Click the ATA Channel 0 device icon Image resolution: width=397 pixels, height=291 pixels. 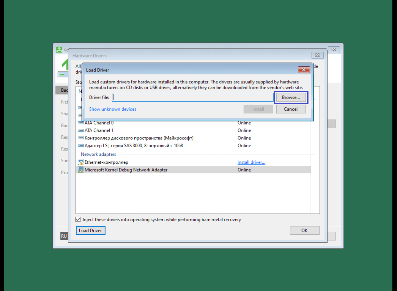click(x=80, y=123)
